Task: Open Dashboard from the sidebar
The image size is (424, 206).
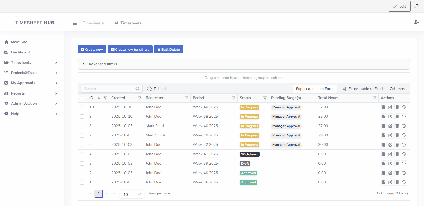Action: click(x=20, y=52)
